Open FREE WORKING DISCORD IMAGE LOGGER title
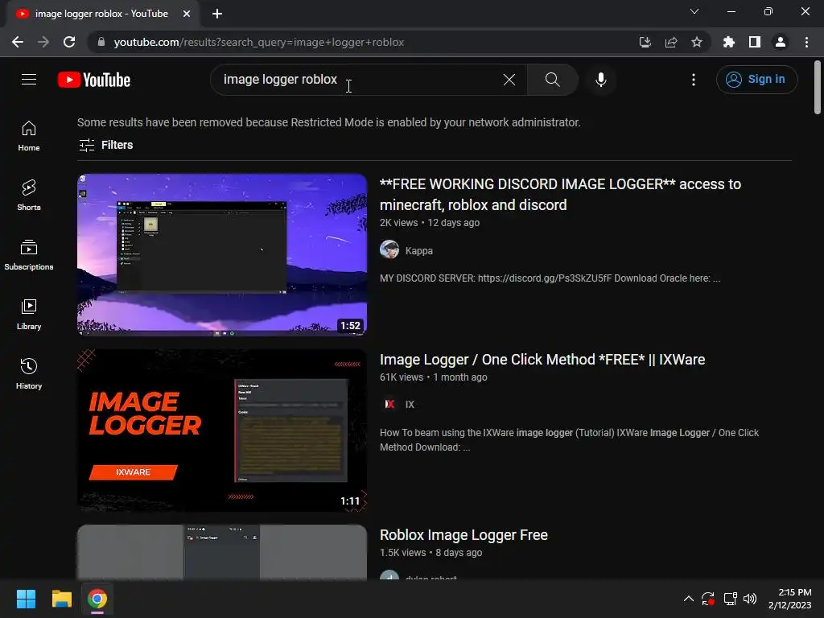This screenshot has width=824, height=618. (x=560, y=195)
